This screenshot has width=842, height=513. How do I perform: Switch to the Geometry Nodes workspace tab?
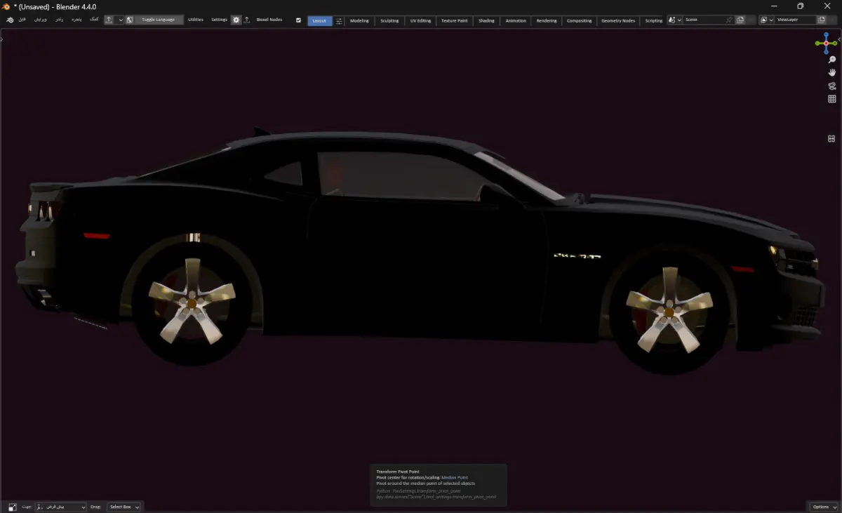pyautogui.click(x=618, y=21)
